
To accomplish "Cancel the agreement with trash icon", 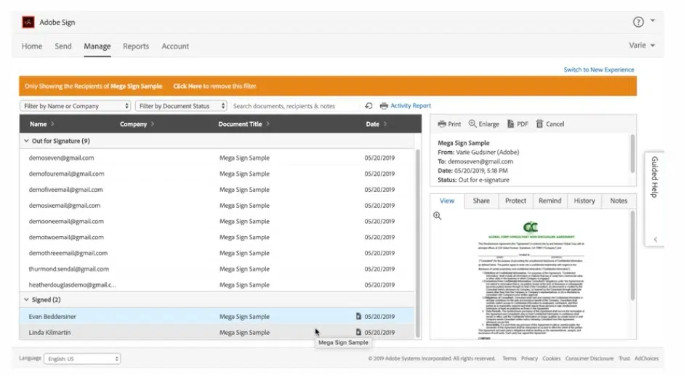I will pos(550,124).
